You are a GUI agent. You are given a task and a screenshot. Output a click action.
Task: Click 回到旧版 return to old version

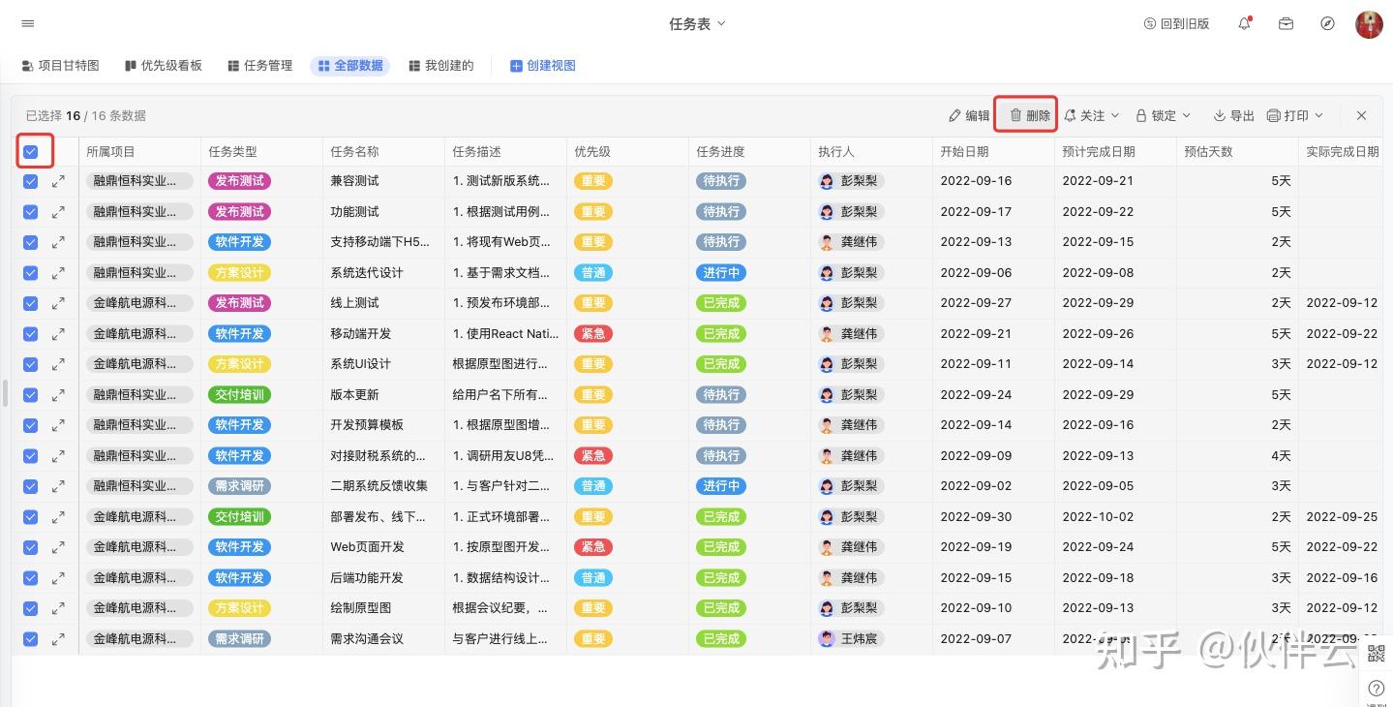coord(1176,23)
